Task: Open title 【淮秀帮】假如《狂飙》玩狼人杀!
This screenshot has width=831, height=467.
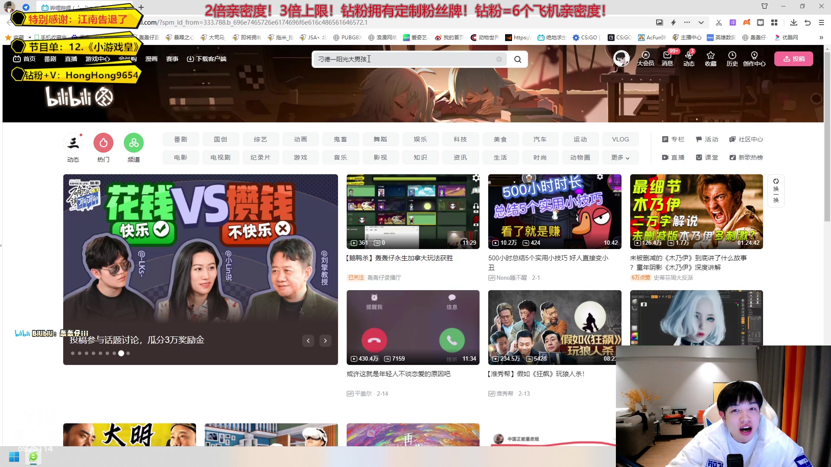Action: coord(537,374)
